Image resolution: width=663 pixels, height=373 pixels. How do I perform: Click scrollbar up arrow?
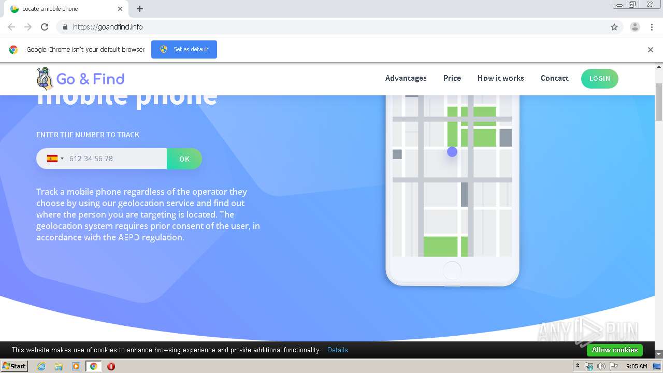[x=659, y=67]
